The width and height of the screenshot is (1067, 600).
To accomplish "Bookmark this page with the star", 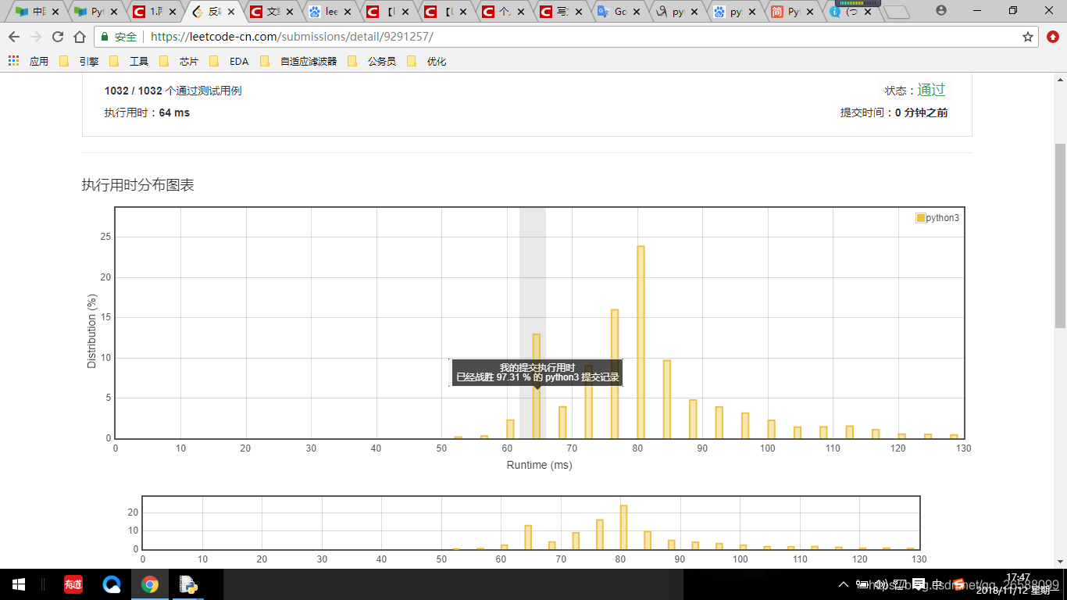I will coord(1028,37).
